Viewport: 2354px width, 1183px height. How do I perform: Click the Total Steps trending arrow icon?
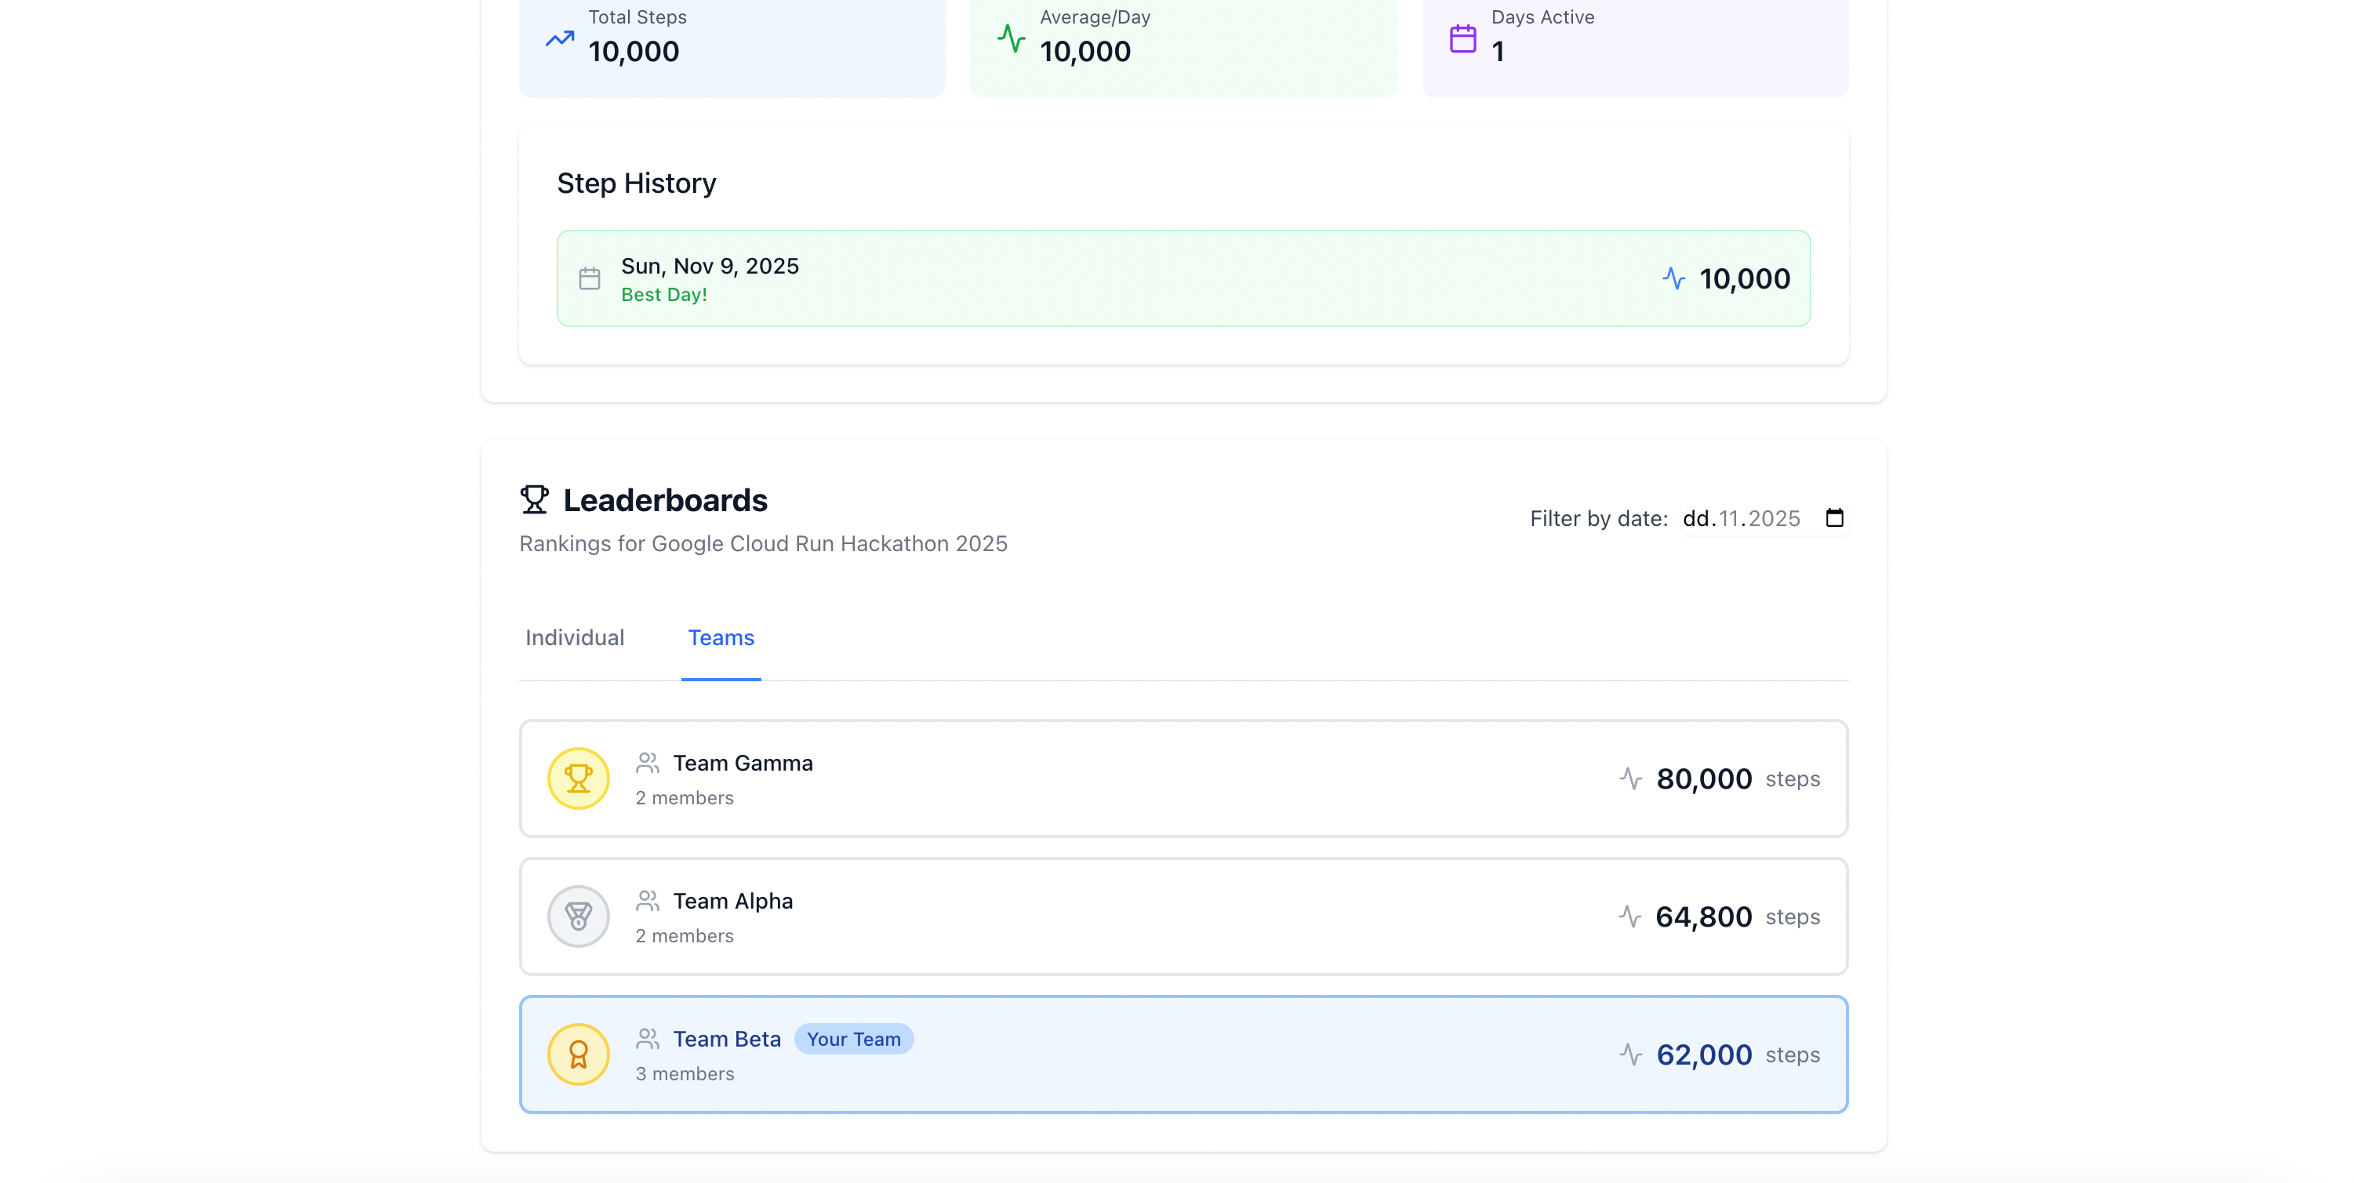tap(559, 39)
